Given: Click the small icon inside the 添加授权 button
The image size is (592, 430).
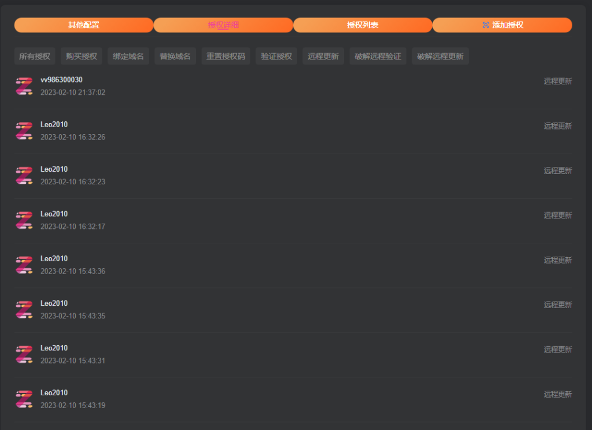Looking at the screenshot, I should (486, 25).
